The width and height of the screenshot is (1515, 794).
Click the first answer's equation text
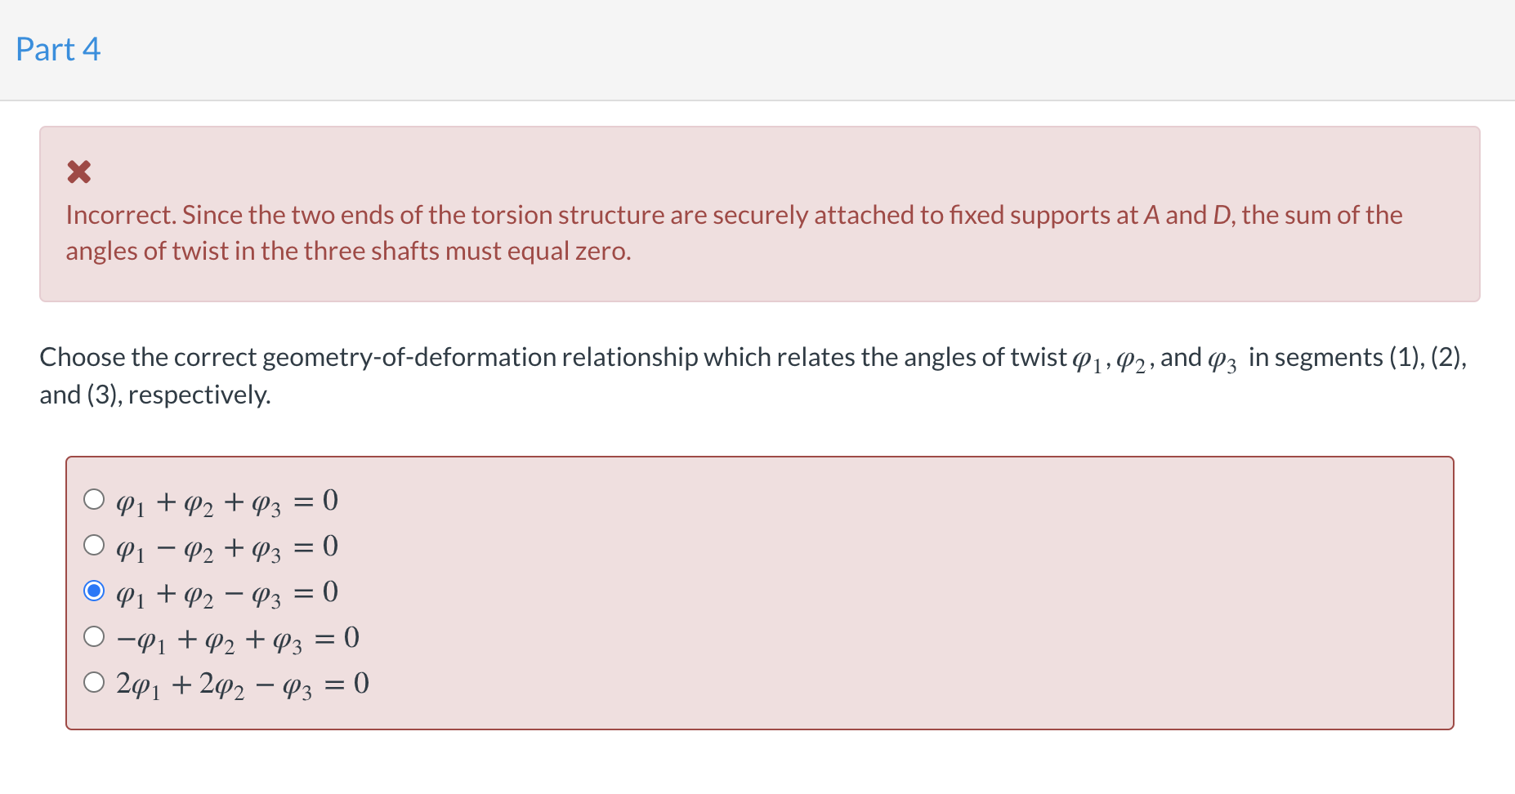[x=225, y=501]
